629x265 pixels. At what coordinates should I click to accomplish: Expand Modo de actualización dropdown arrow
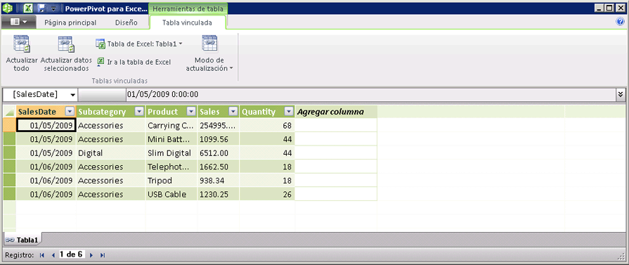pyautogui.click(x=231, y=69)
